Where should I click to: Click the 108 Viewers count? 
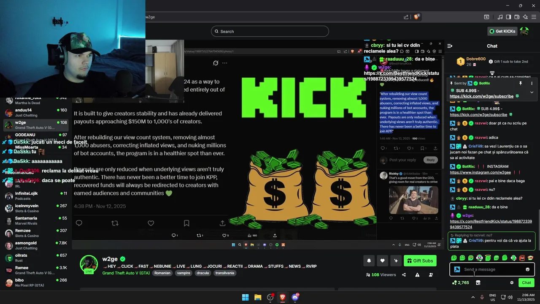click(381, 275)
